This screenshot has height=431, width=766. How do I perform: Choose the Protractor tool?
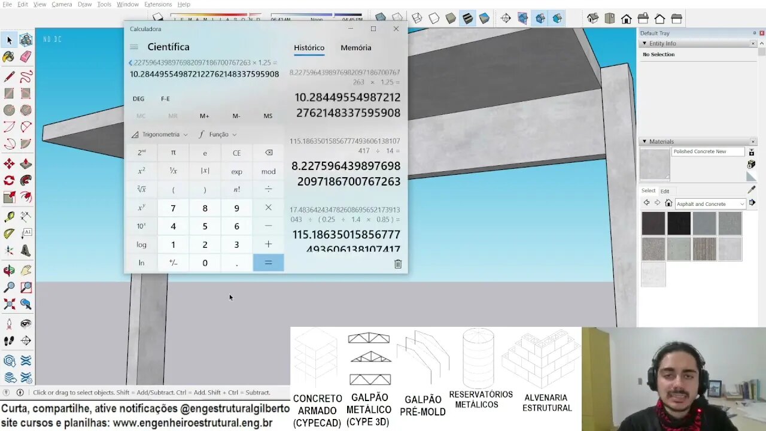[x=9, y=233]
